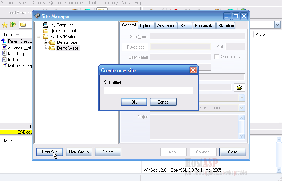The width and height of the screenshot is (282, 181).
Task: Switch to the Bookmarks tab
Action: point(205,26)
